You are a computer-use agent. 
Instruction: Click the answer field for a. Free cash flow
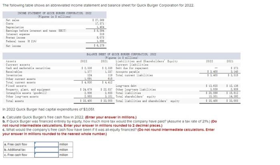click(x=46, y=144)
